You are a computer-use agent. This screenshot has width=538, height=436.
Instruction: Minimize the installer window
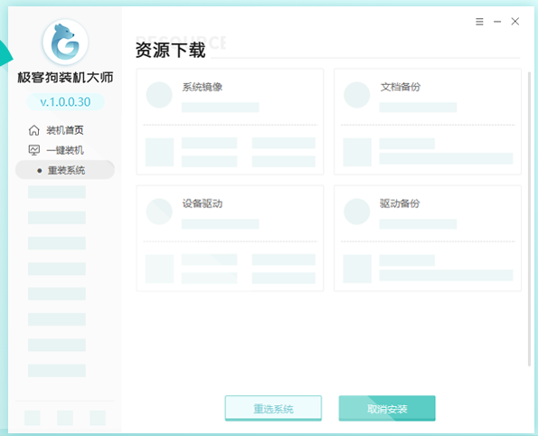click(497, 22)
